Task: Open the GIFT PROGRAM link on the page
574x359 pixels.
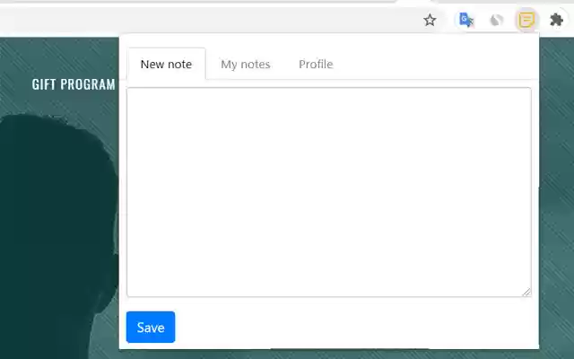Action: (74, 84)
